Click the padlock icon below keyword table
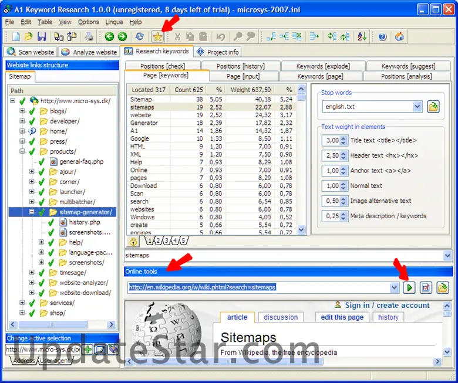 click(x=133, y=242)
